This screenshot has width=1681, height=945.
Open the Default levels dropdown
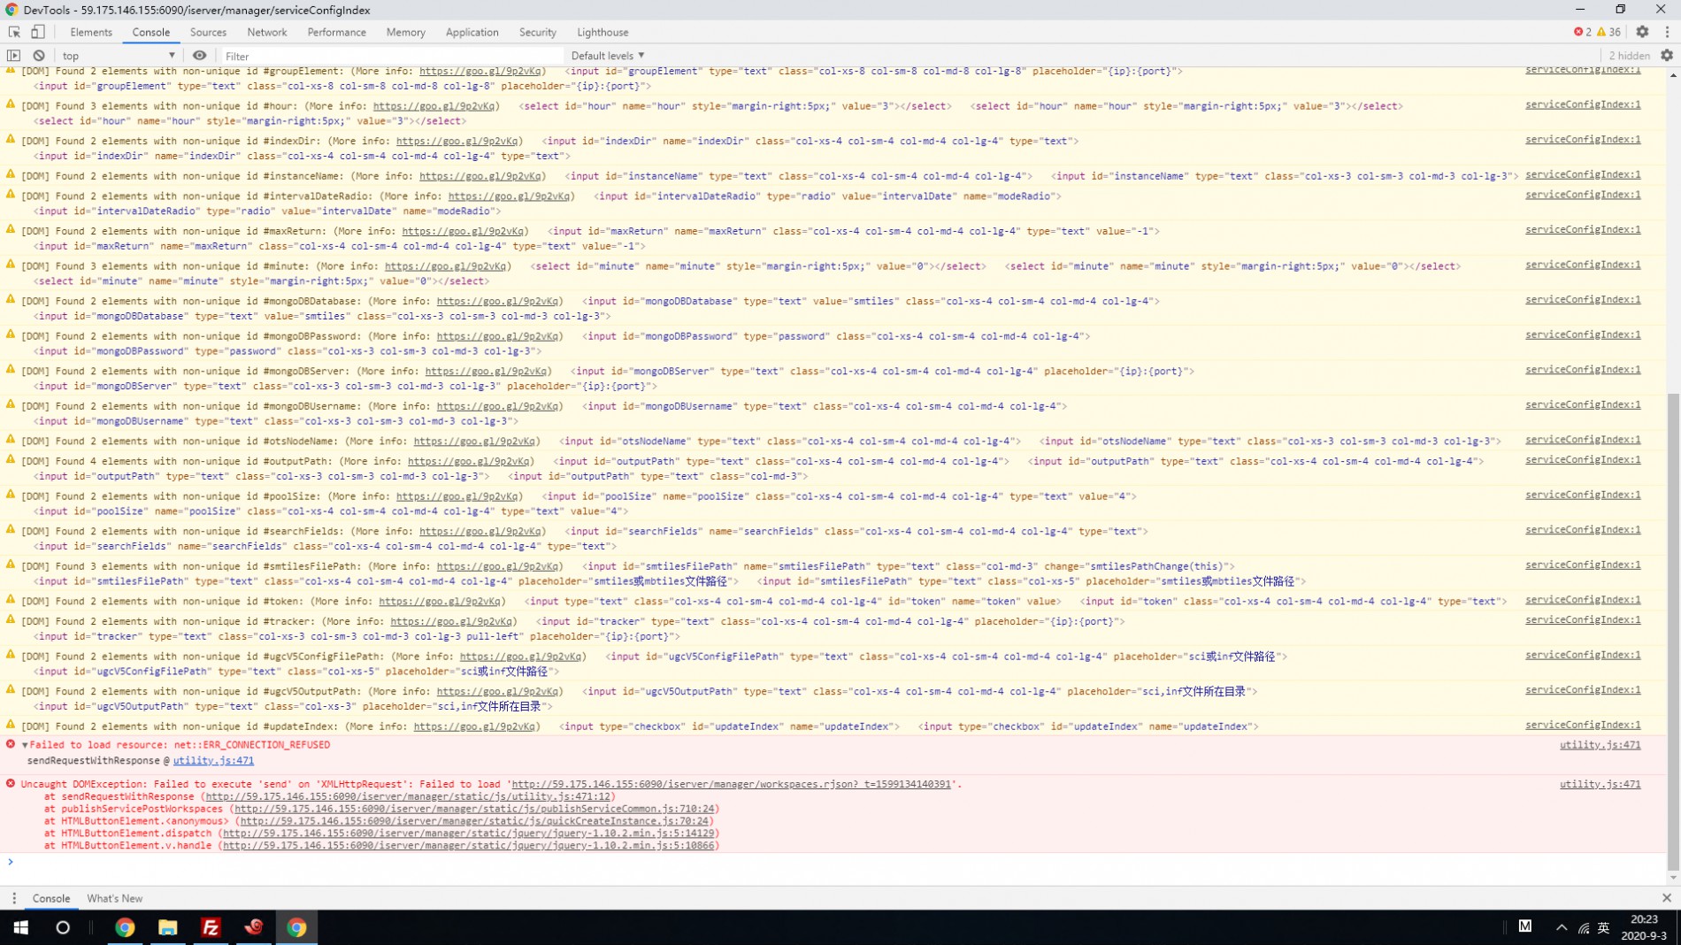608,56
